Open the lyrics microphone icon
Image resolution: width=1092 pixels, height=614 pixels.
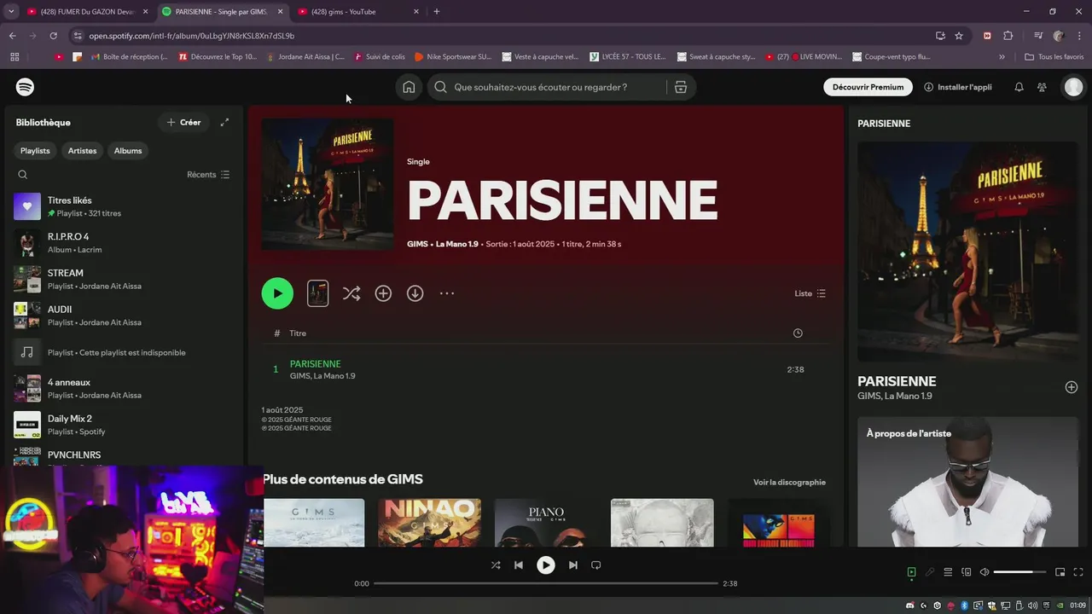(x=930, y=572)
